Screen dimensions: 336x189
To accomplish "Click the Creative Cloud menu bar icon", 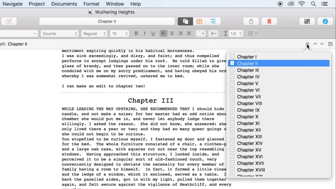I will click(x=291, y=4).
